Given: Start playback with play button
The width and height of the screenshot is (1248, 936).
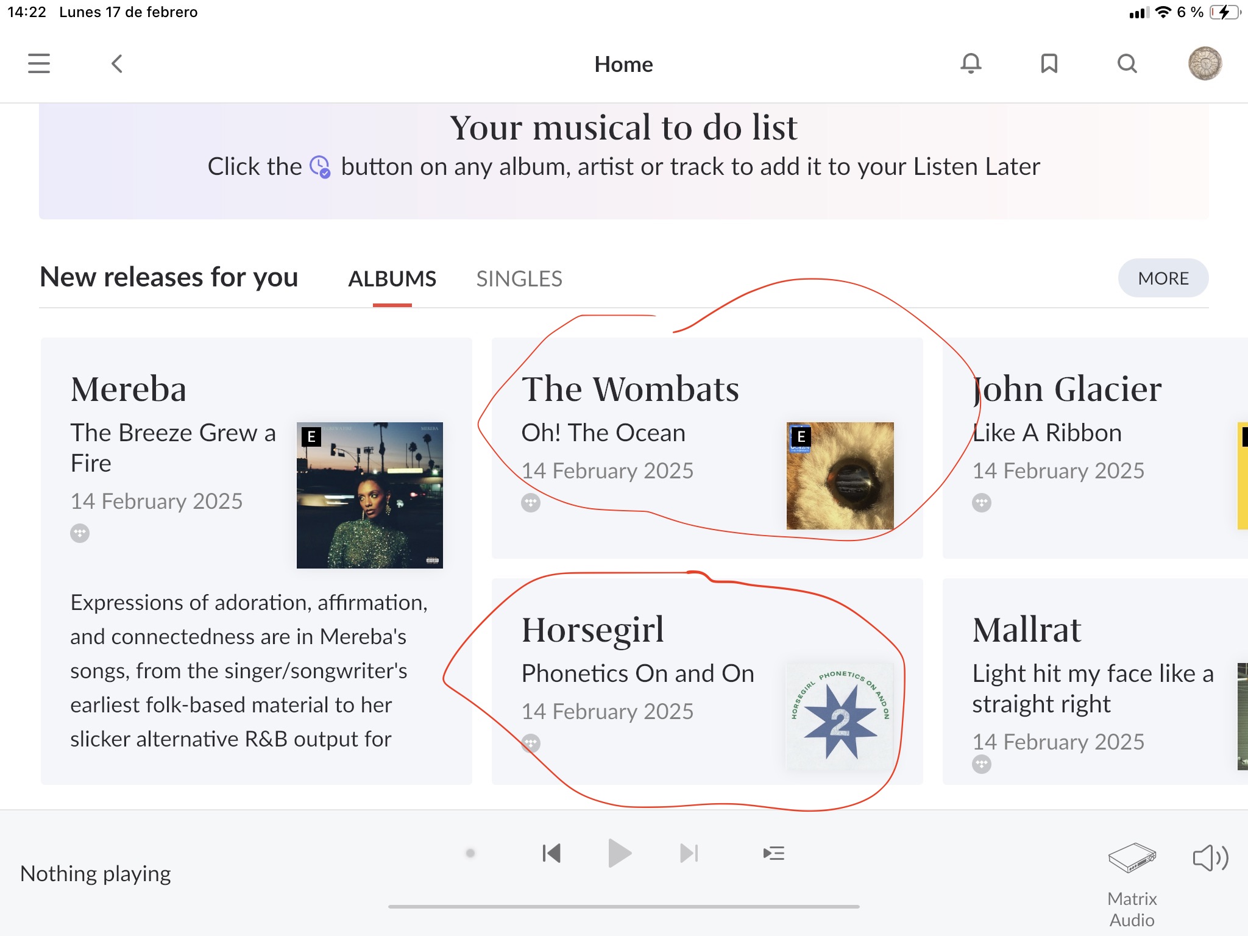Looking at the screenshot, I should pos(620,853).
